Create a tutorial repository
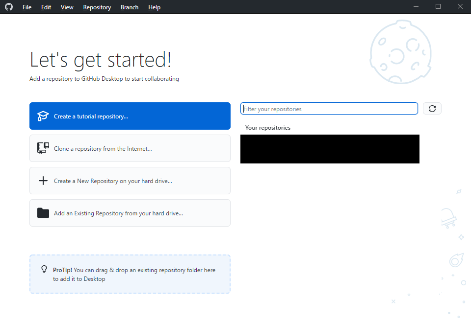This screenshot has height=323, width=471. [x=130, y=116]
